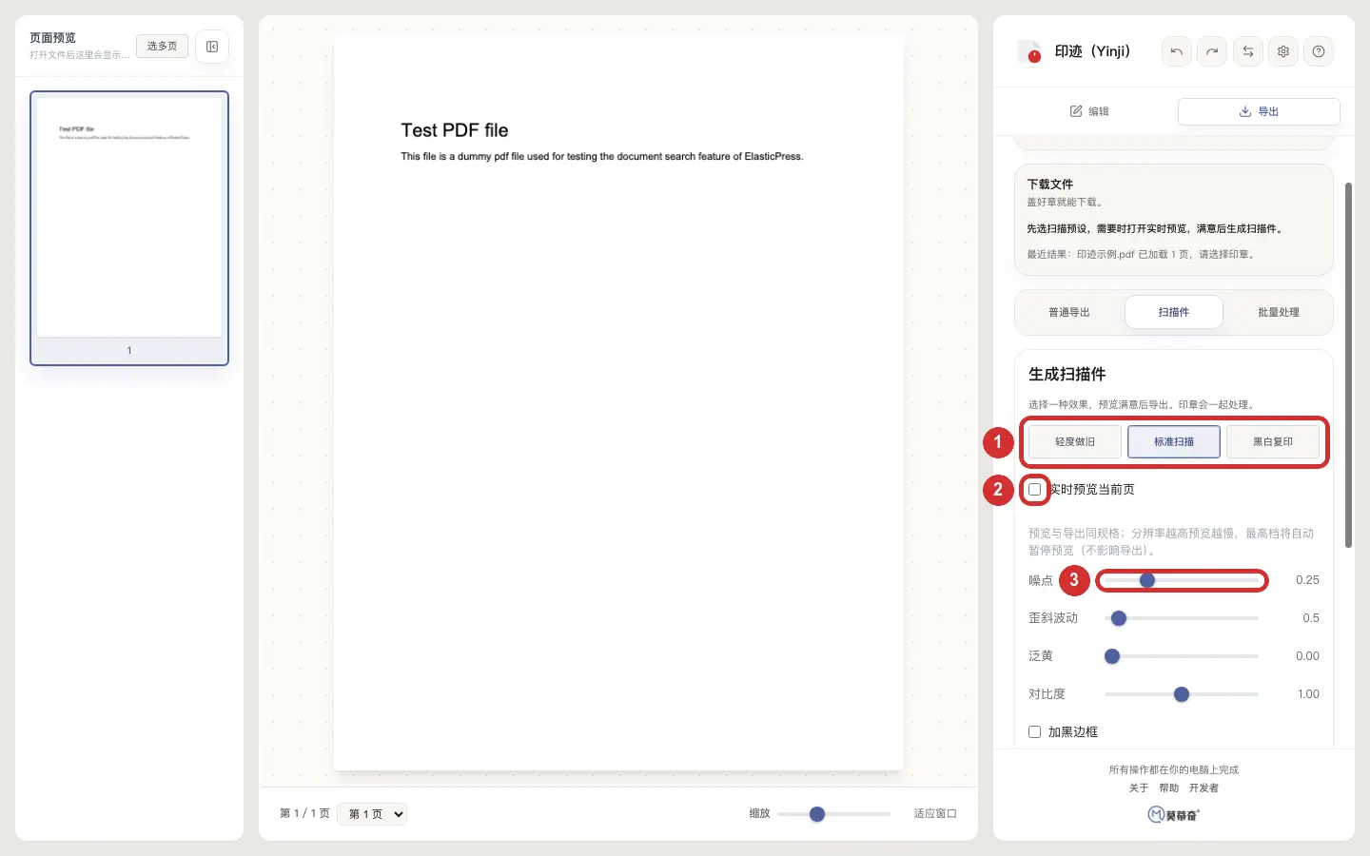The image size is (1370, 856).
Task: Check the 加黑边框 option
Action: click(x=1035, y=731)
